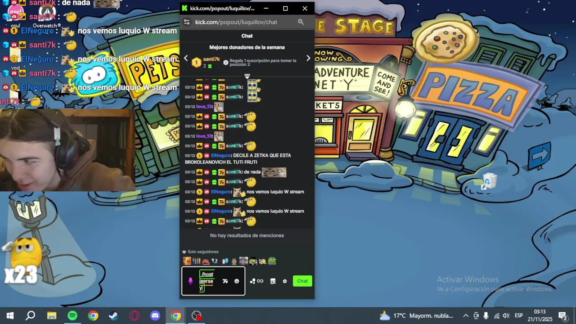The height and width of the screenshot is (324, 576).
Task: Show previous top donor with left arrow
Action: click(186, 58)
